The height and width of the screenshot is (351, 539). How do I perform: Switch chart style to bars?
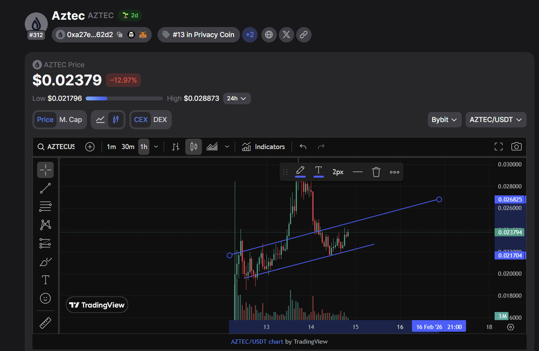176,147
